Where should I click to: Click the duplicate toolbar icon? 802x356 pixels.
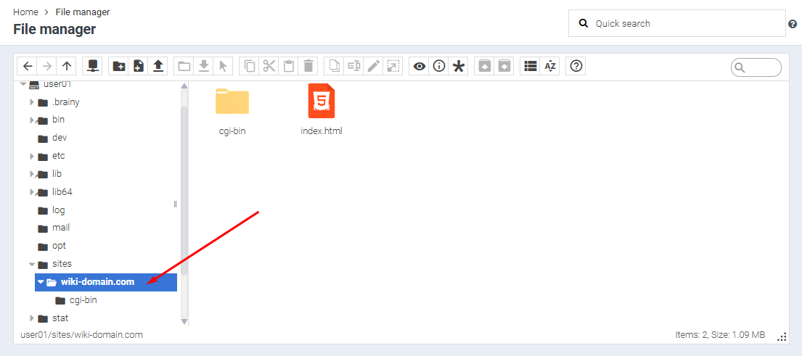(335, 66)
